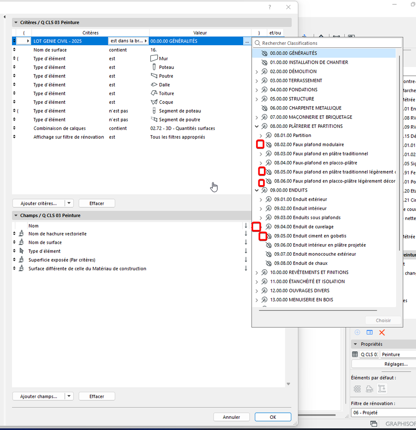Open the 'est dans la br...' operator dropdown
Viewport: 416px width, 430px height.
click(128, 41)
